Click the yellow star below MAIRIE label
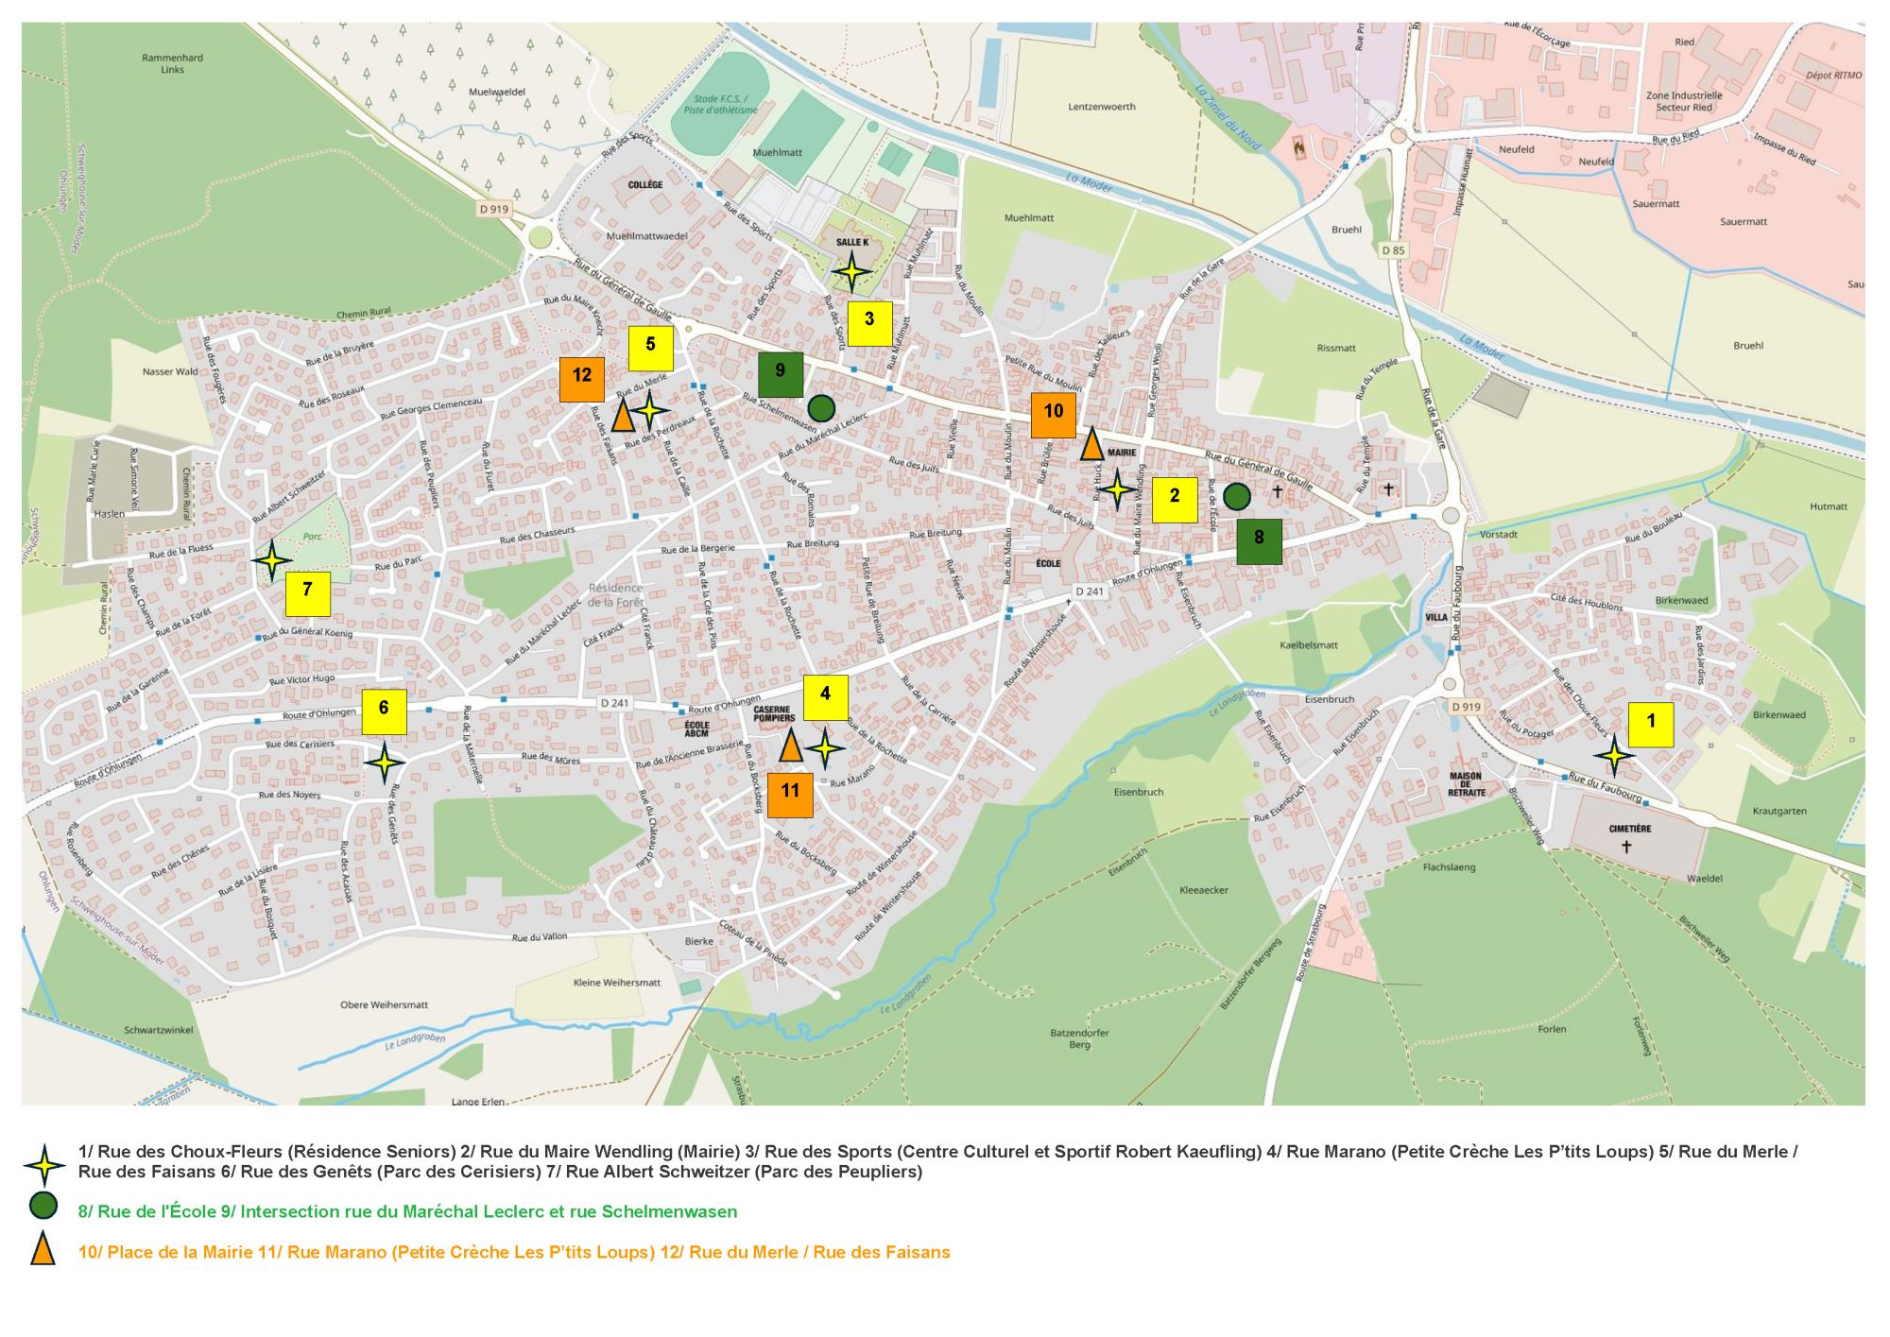Viewport: 1890px width, 1337px height. (1117, 489)
